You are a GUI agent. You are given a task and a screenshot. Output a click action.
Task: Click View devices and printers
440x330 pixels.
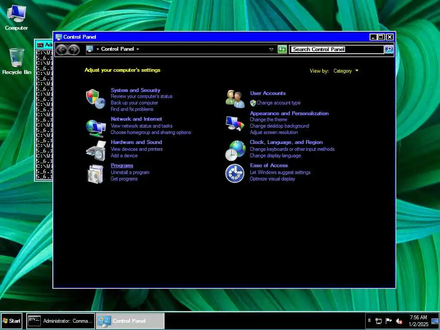[x=137, y=149]
